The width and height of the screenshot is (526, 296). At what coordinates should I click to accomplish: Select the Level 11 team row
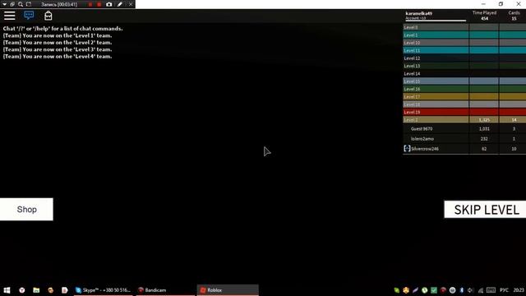pyautogui.click(x=464, y=50)
